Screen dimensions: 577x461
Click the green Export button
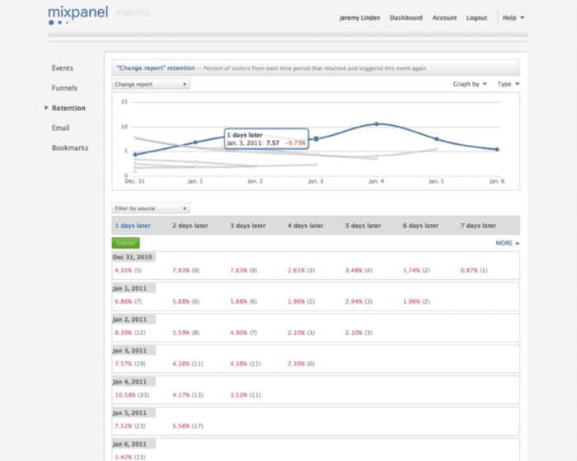(125, 244)
